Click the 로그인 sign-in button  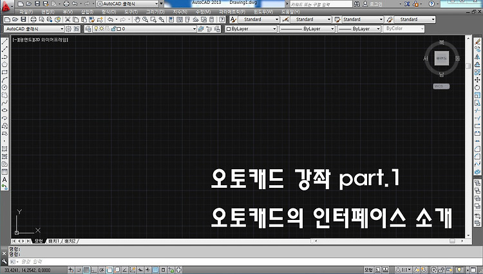tap(372, 4)
